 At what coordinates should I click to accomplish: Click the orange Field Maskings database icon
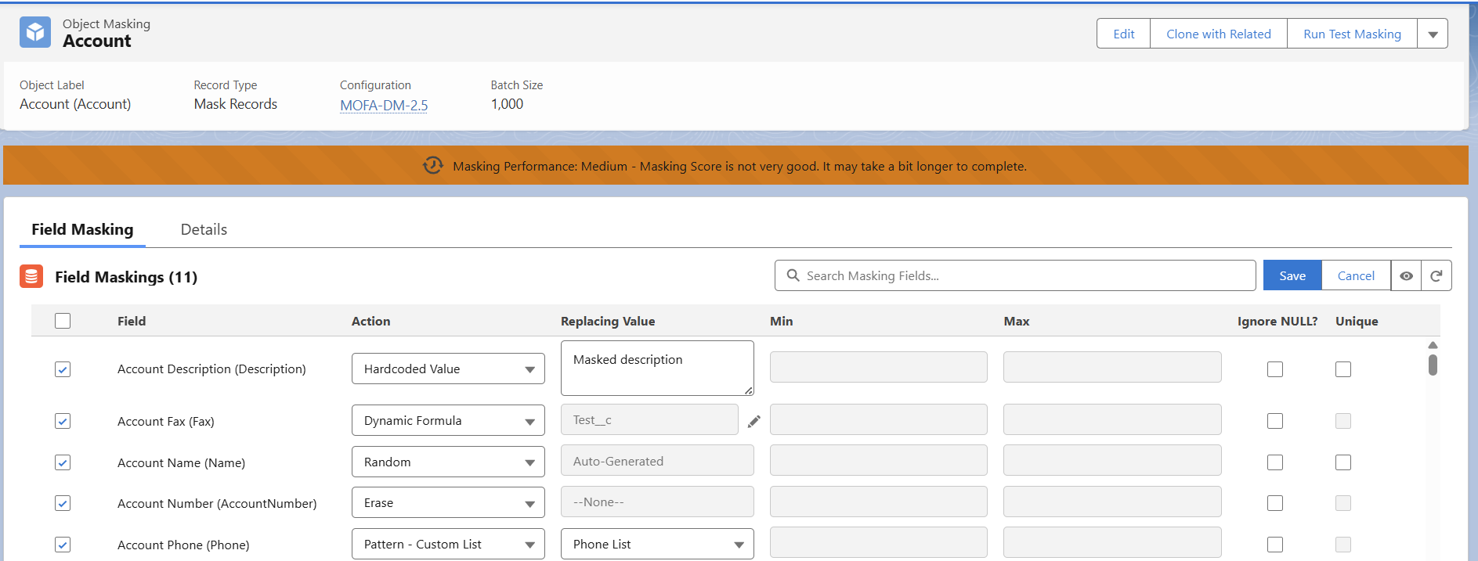coord(31,276)
